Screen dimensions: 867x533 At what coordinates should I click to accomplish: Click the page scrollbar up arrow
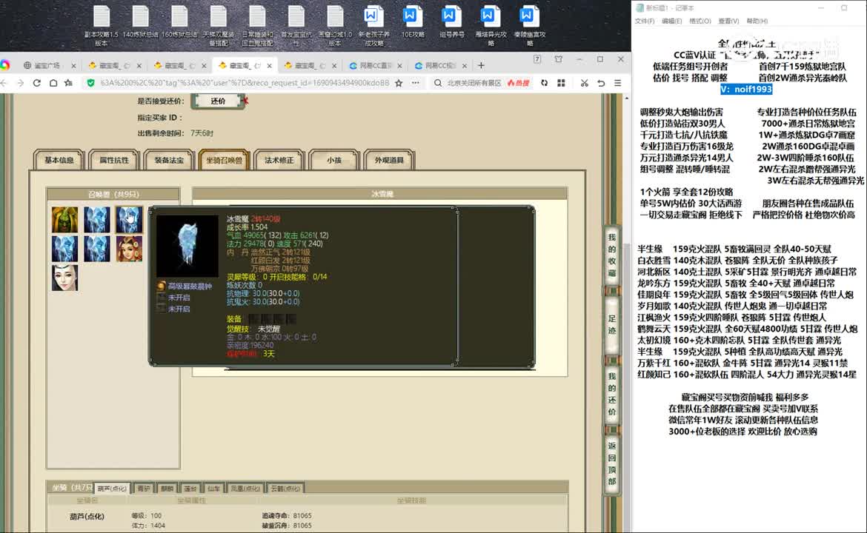pyautogui.click(x=626, y=98)
